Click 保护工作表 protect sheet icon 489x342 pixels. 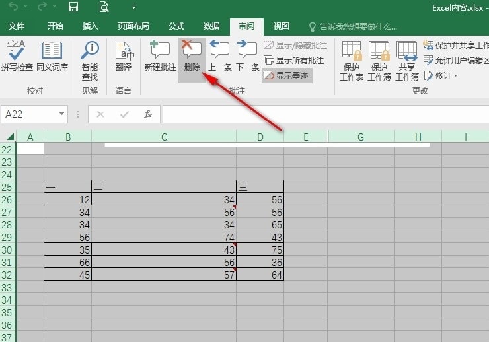(x=352, y=59)
